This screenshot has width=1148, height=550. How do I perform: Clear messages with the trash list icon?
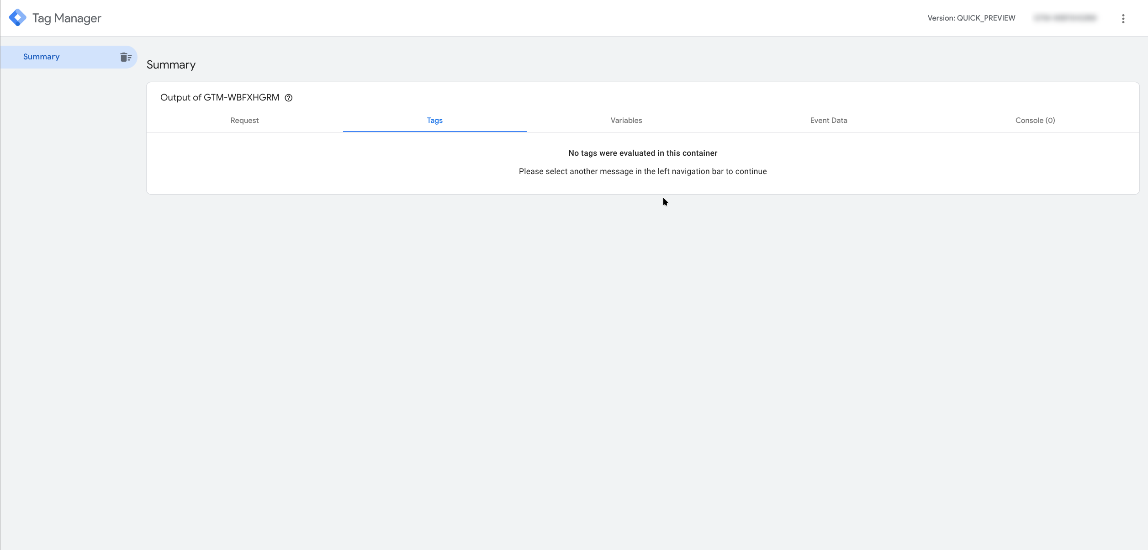126,57
